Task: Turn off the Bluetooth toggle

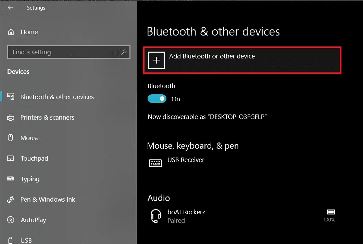Action: pos(157,99)
